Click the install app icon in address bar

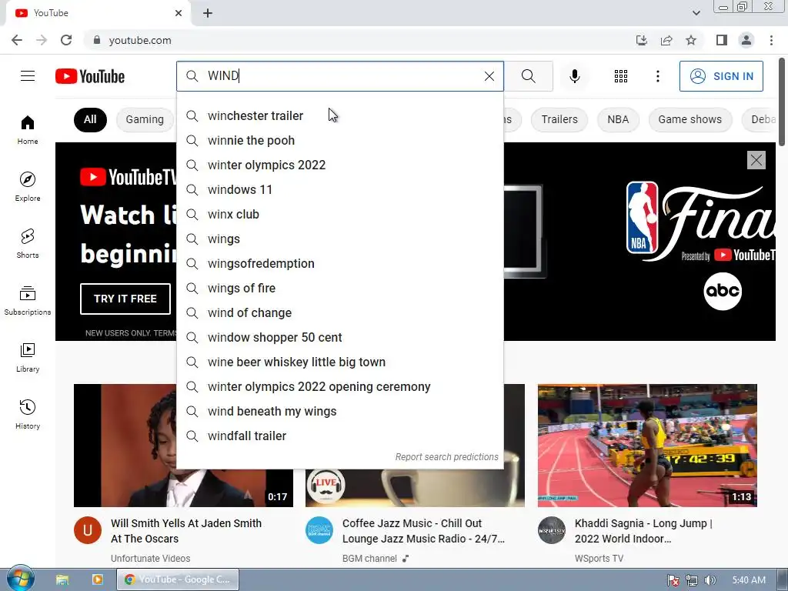[x=642, y=40]
